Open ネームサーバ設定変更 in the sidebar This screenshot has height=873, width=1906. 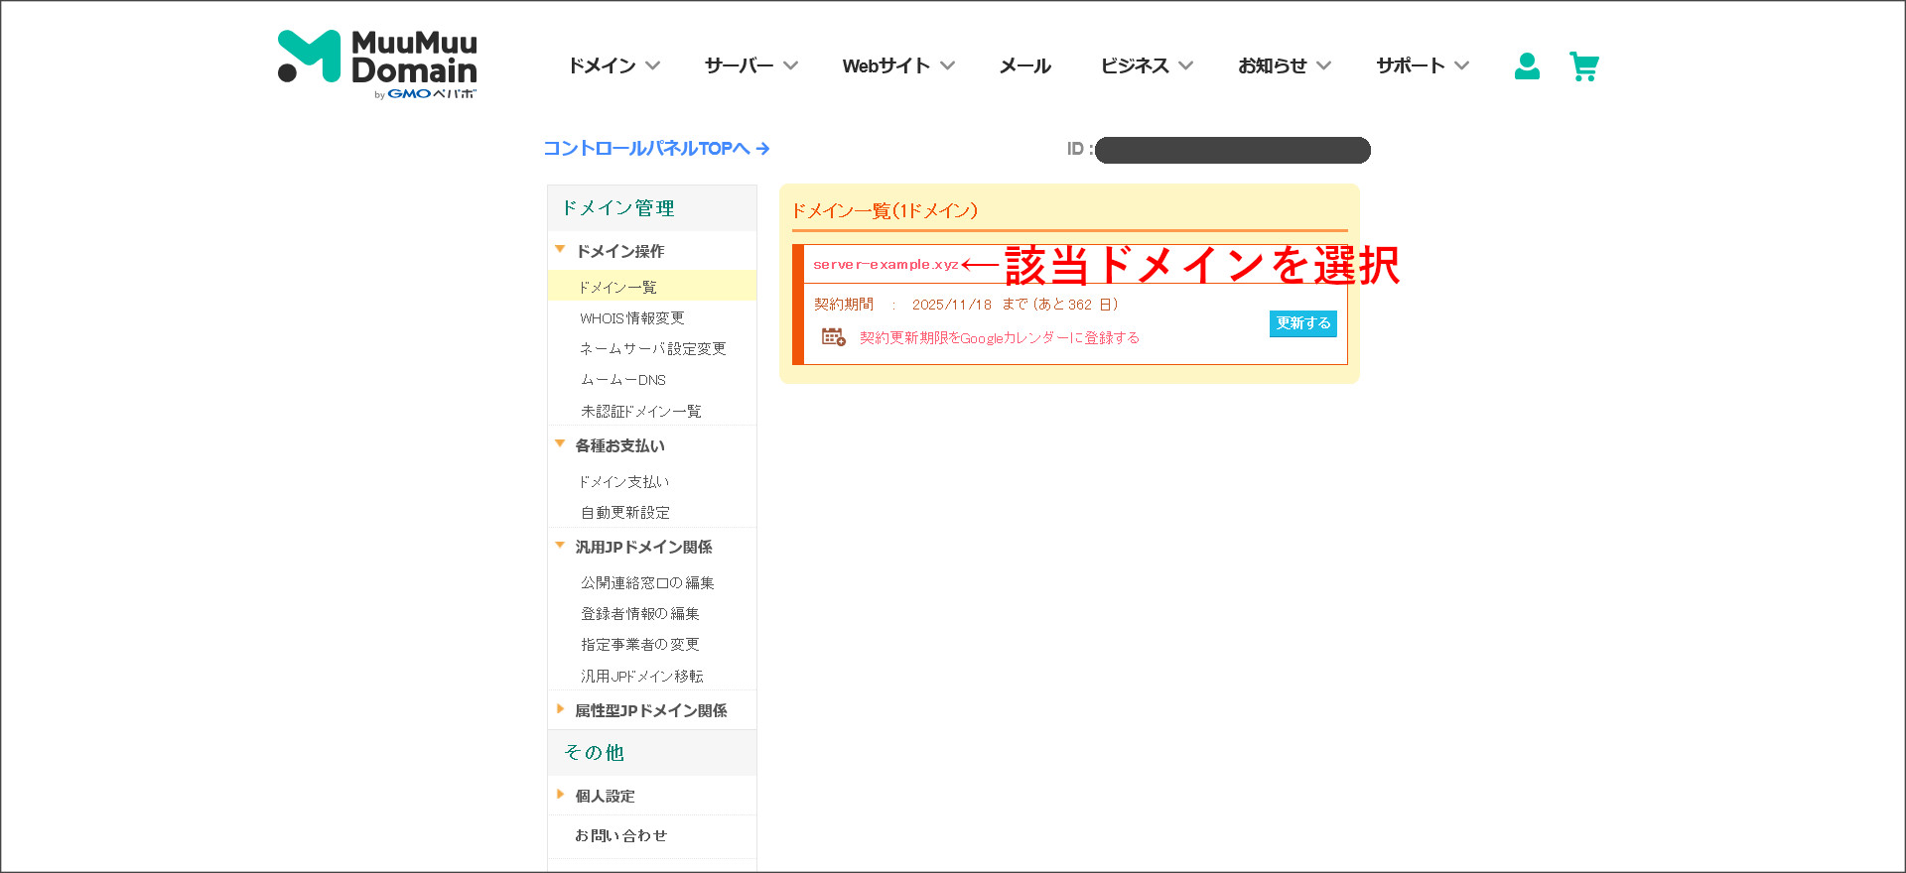coord(652,348)
